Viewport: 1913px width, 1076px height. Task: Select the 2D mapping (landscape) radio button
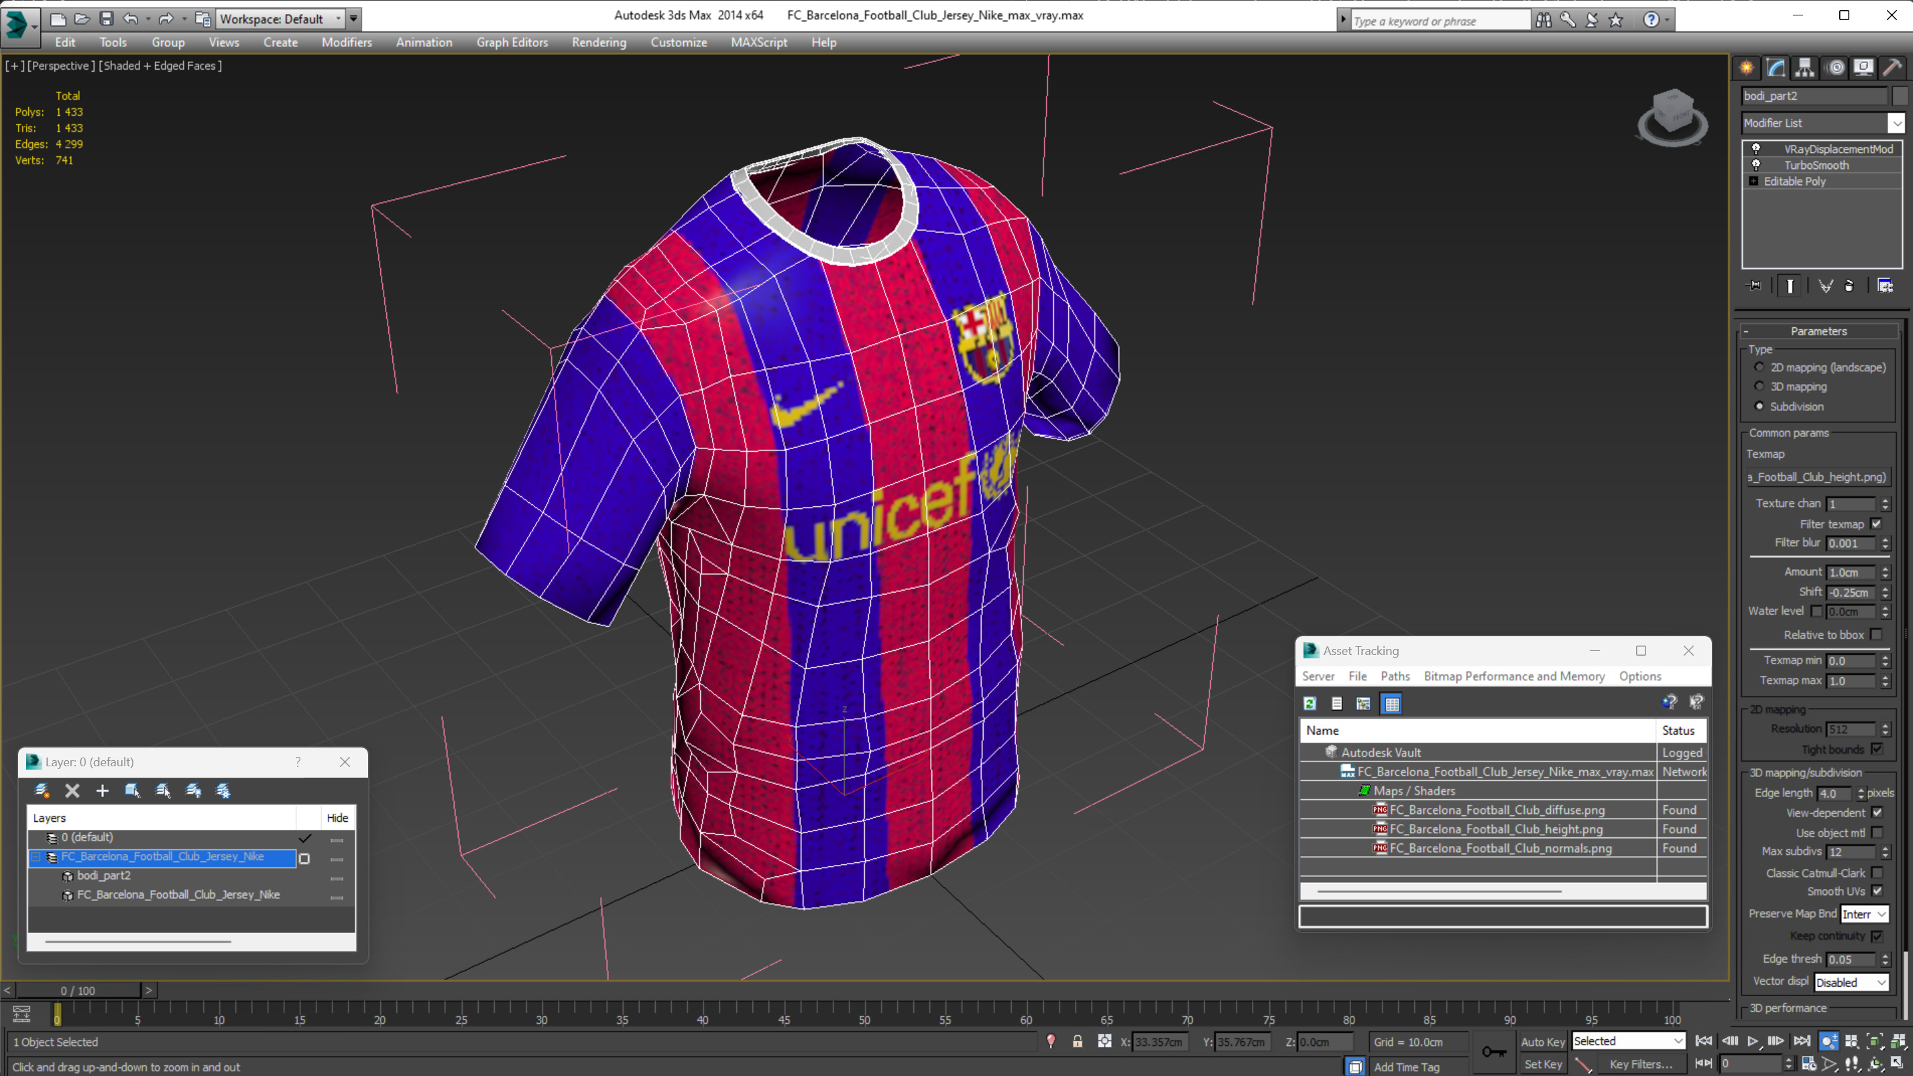point(1759,367)
